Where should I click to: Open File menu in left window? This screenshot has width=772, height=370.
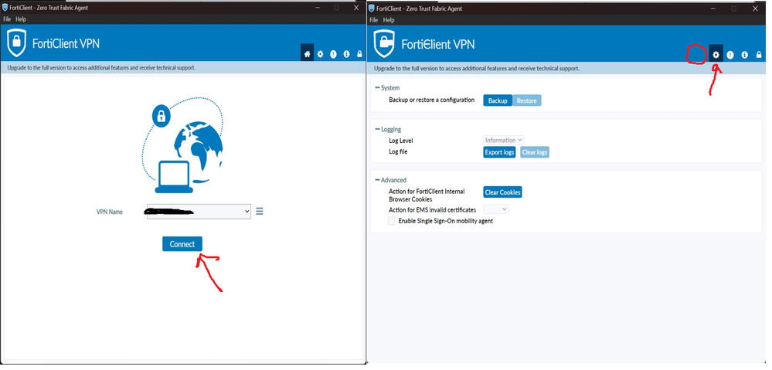(7, 19)
